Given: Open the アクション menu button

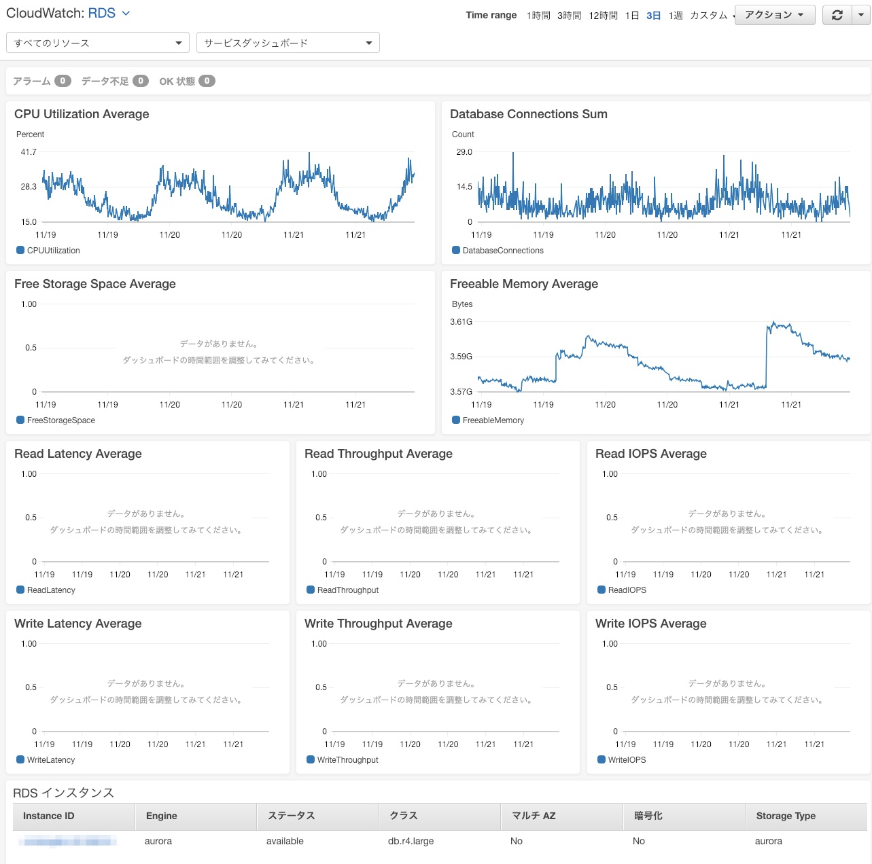Looking at the screenshot, I should pos(774,14).
